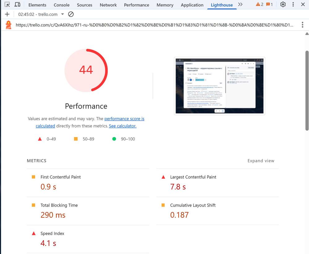This screenshot has height=254, width=309.
Task: Select the Lighthouse tab
Action: tap(222, 5)
